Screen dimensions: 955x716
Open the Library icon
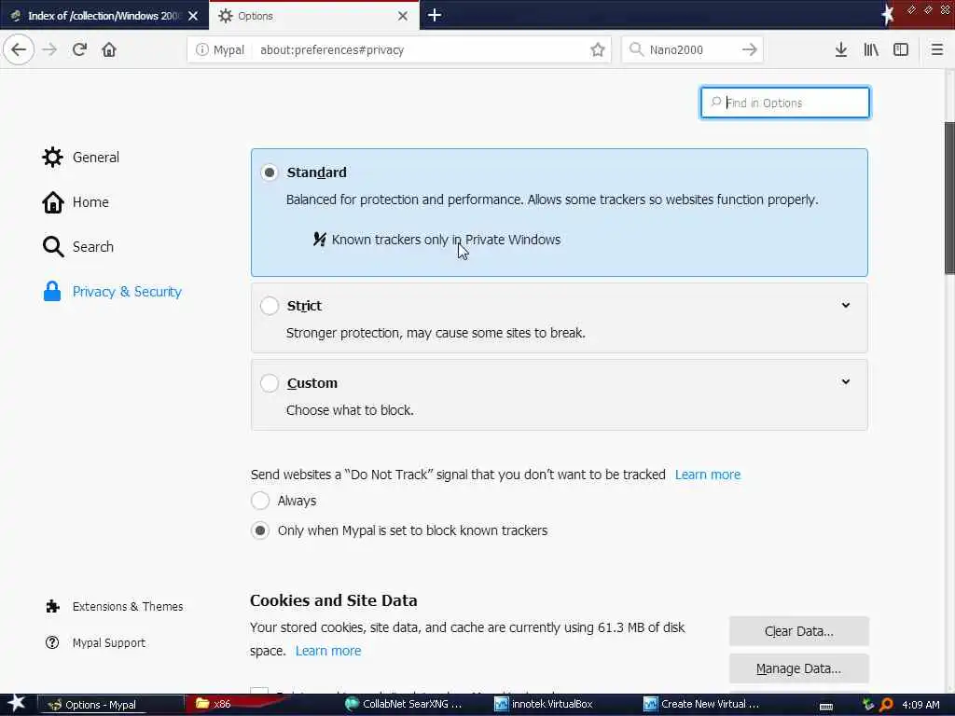[871, 49]
